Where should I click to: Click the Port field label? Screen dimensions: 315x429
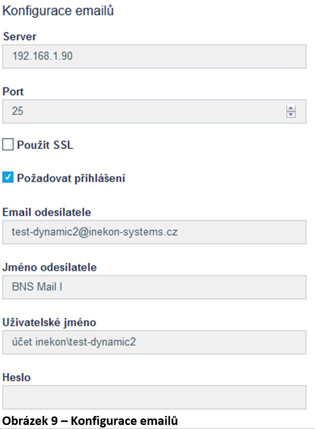click(x=13, y=92)
